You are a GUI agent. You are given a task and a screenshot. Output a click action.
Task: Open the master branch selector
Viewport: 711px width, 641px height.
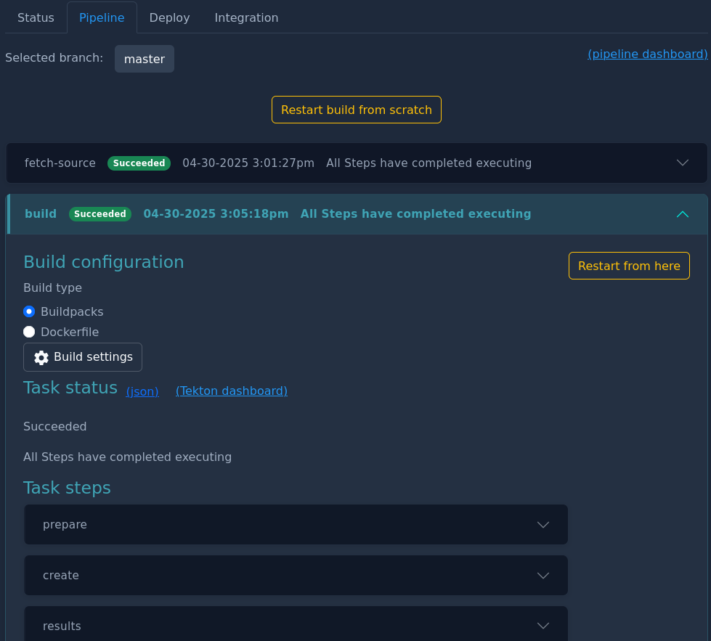[x=145, y=59]
